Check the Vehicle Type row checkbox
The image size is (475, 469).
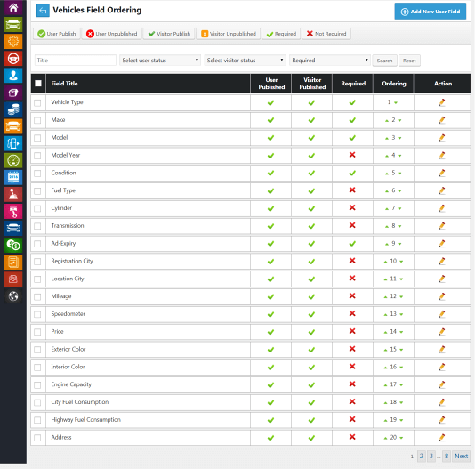pyautogui.click(x=37, y=102)
